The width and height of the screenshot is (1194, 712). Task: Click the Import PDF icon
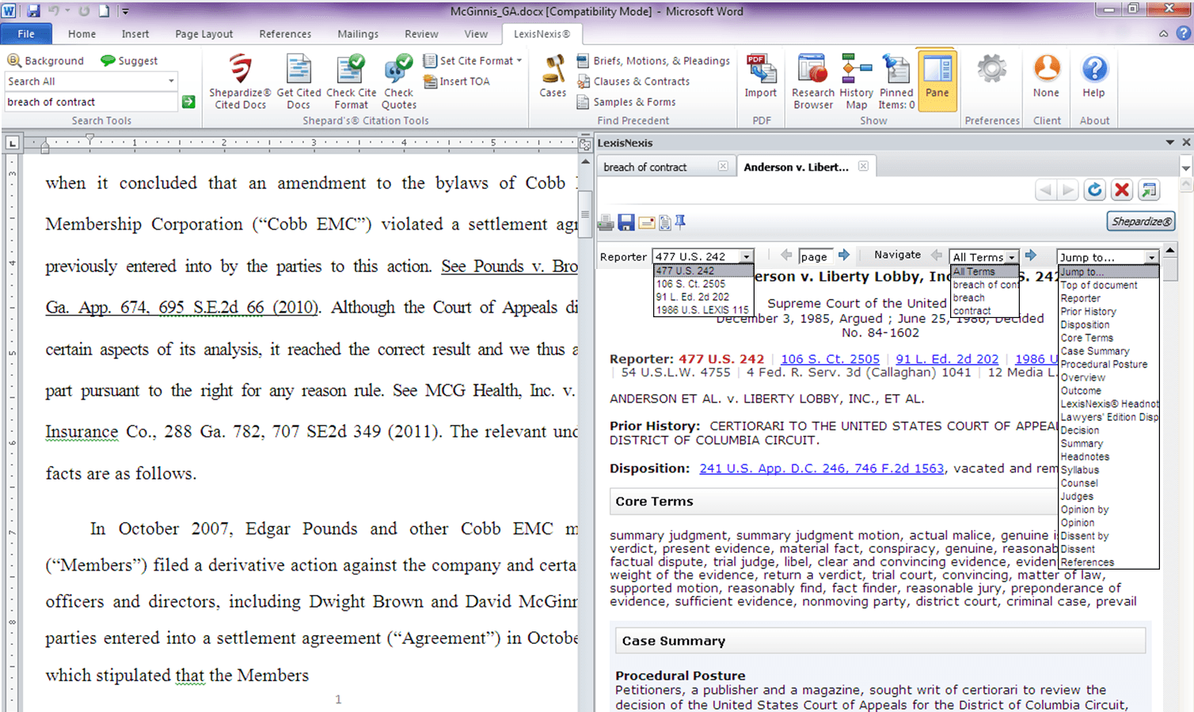pos(760,71)
